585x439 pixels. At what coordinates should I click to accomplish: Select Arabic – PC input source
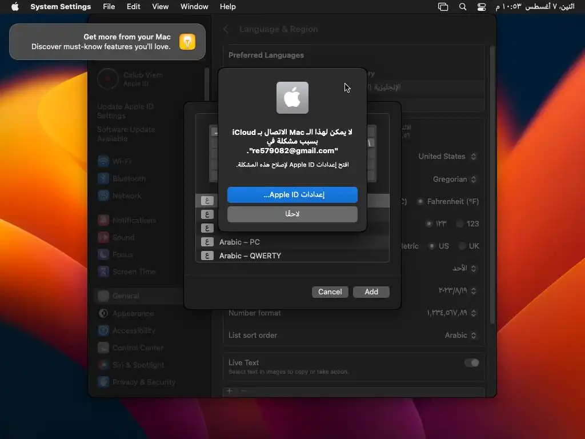[x=292, y=242]
